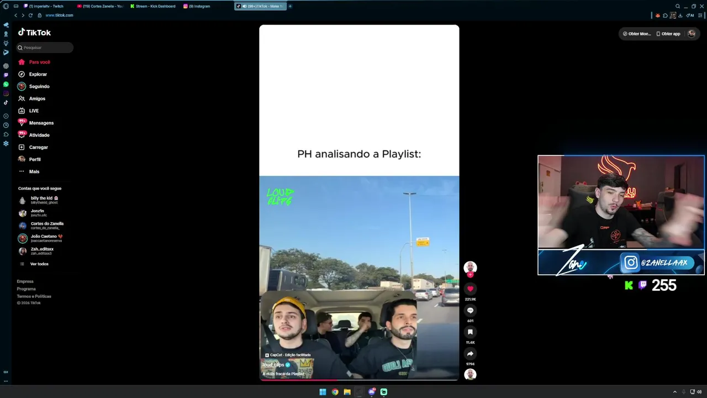Switch to Cortes Zanella YouTube tab
707x398 pixels.
point(99,6)
